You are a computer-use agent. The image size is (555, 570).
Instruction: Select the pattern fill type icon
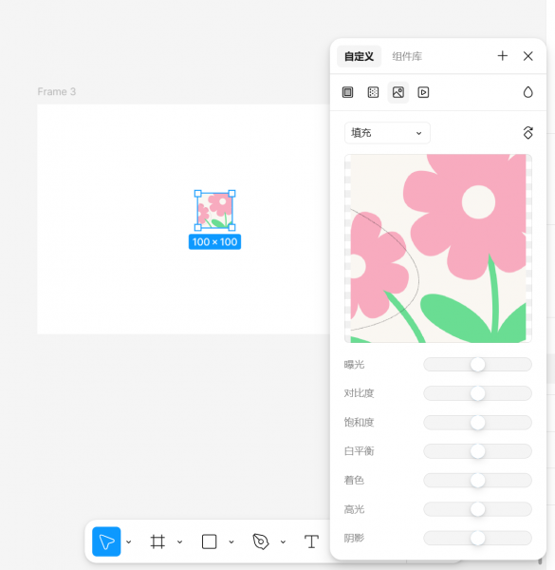pos(373,92)
